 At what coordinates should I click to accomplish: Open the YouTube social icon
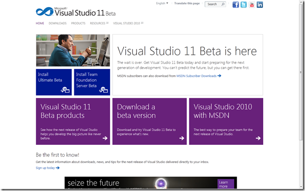(x=252, y=5)
